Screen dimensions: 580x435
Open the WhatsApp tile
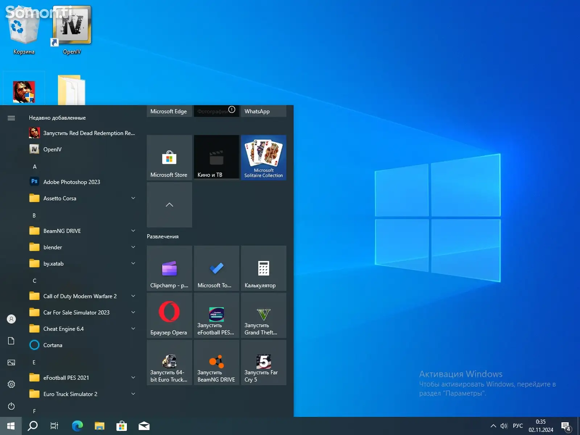tap(264, 111)
